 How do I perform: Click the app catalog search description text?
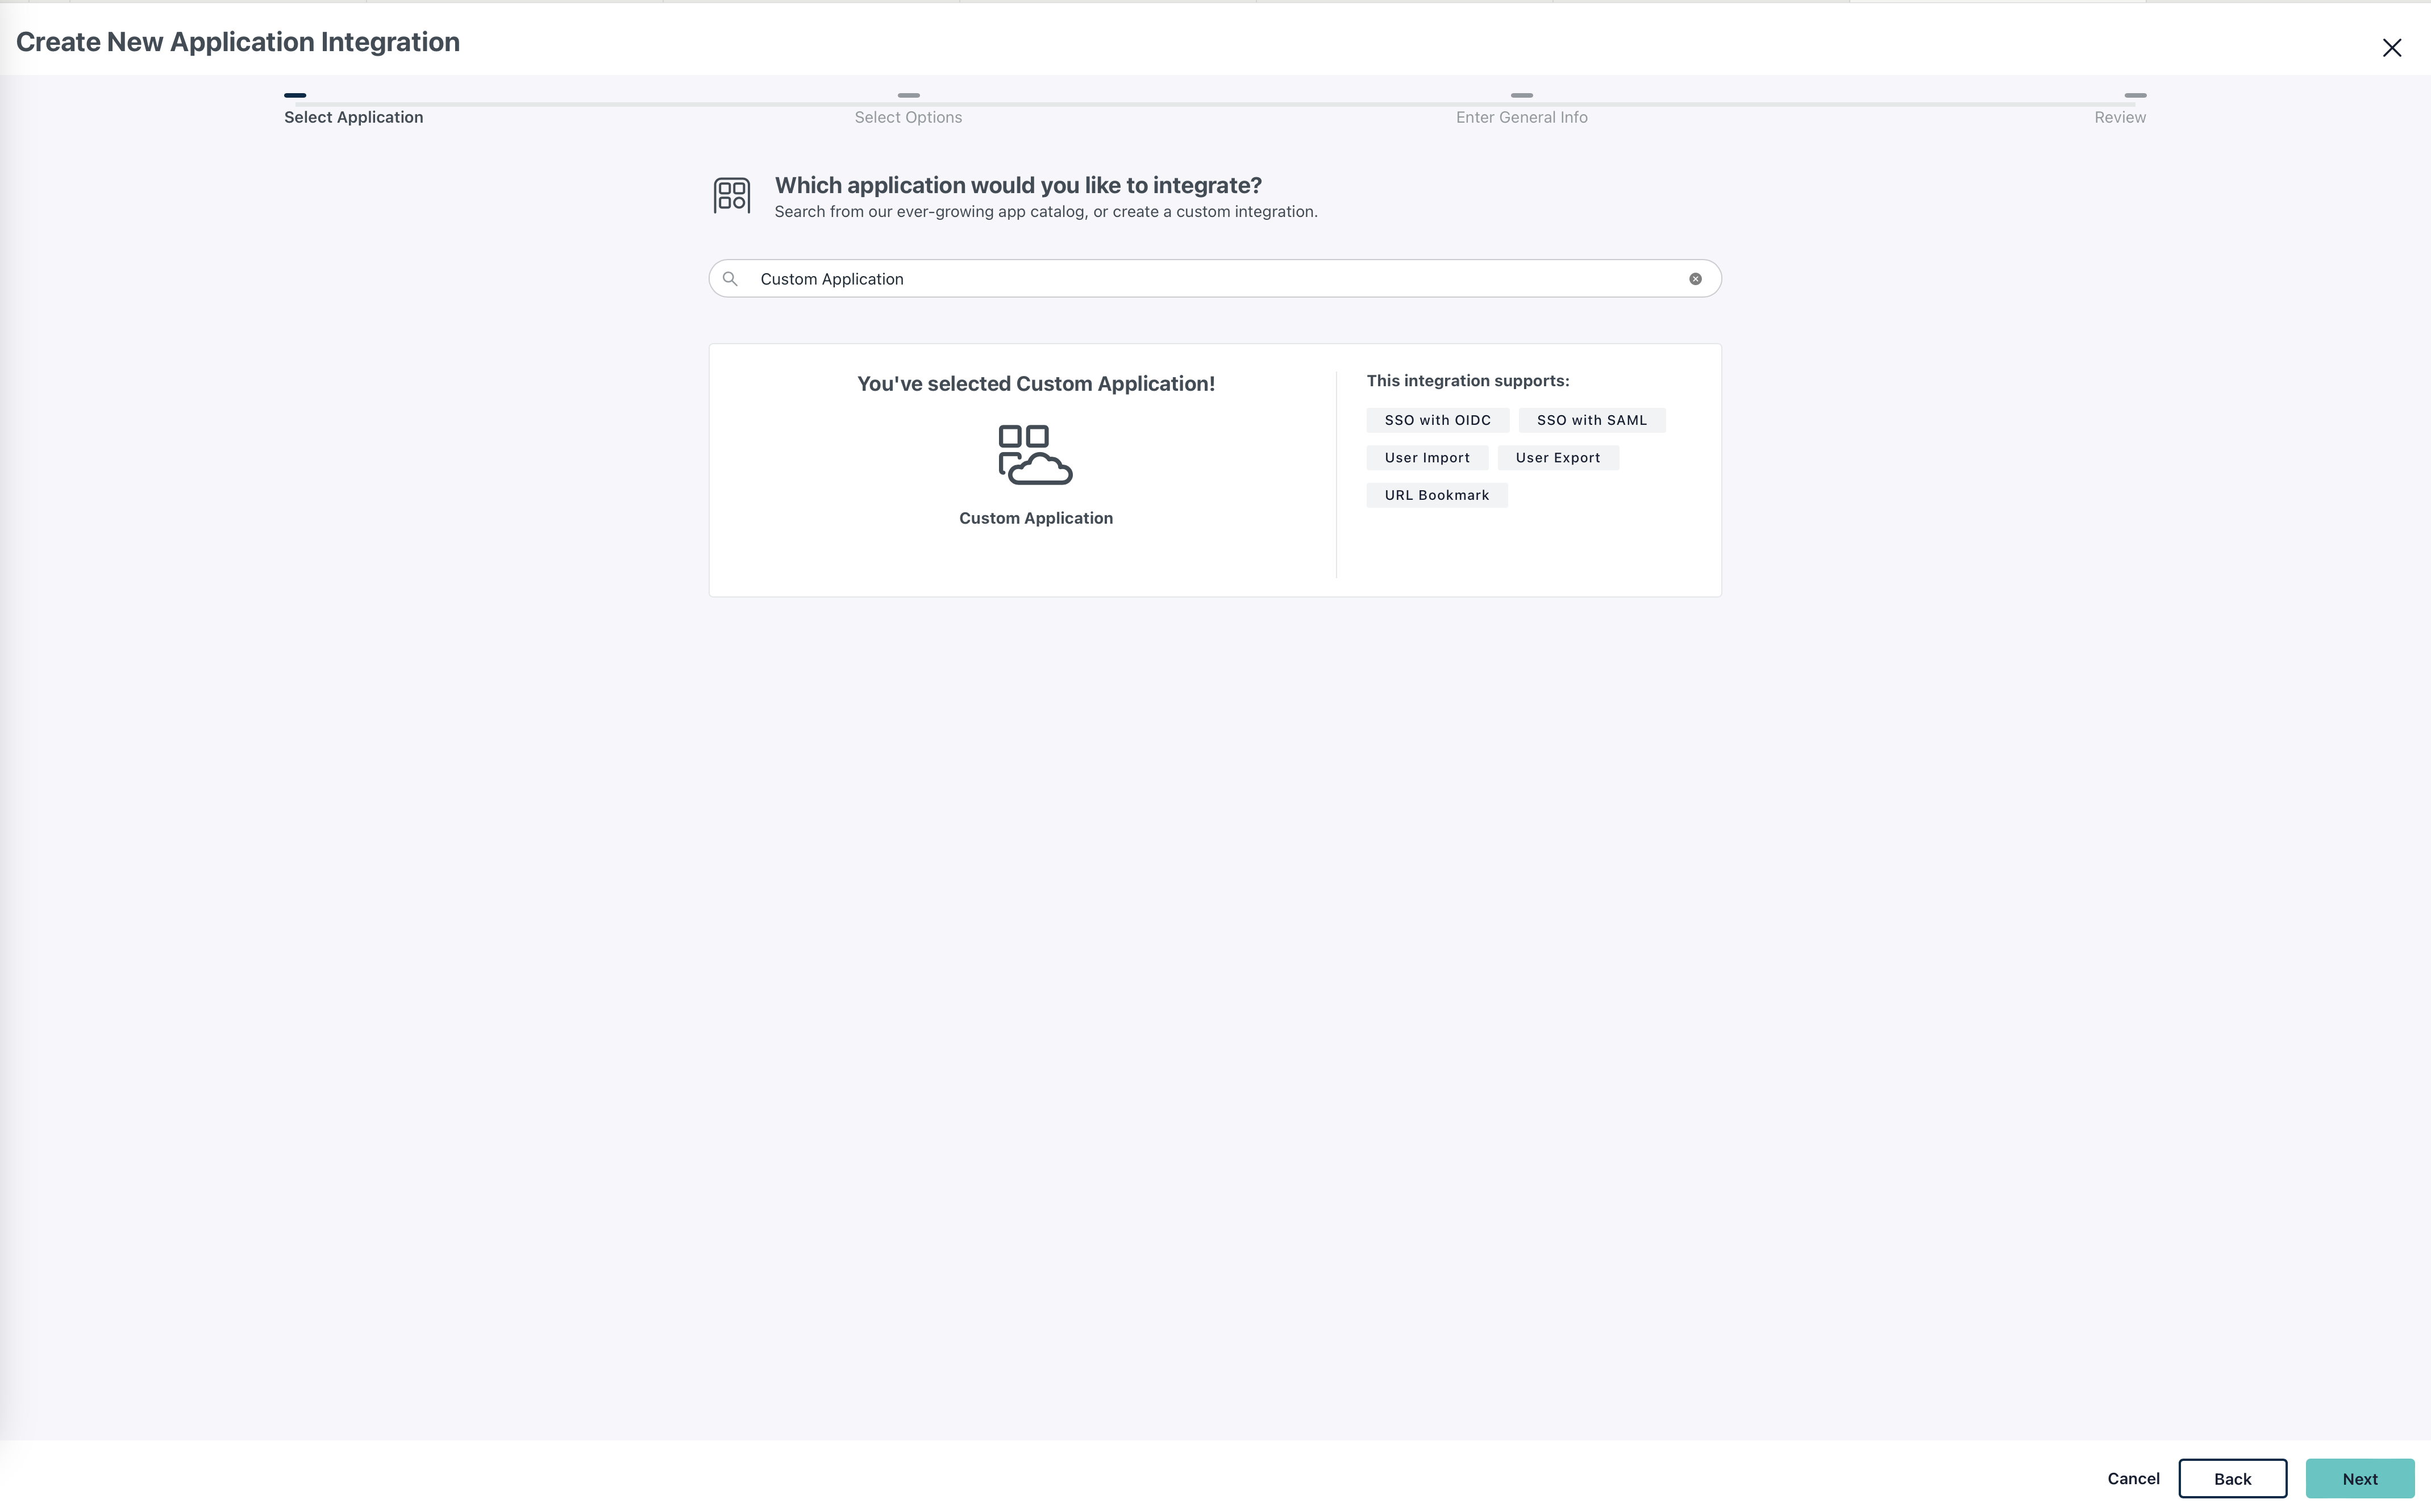pyautogui.click(x=1046, y=212)
